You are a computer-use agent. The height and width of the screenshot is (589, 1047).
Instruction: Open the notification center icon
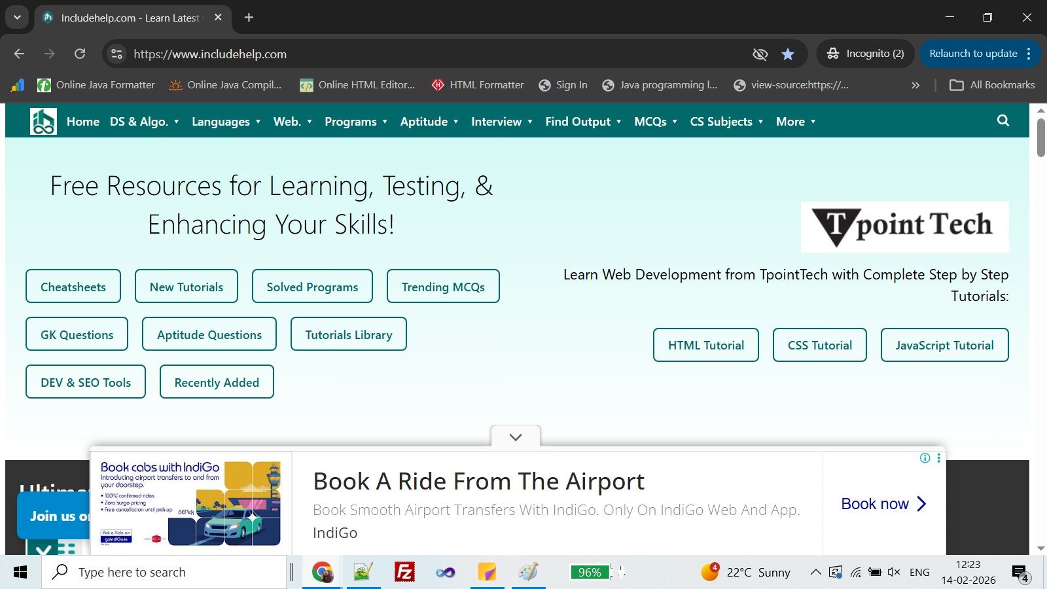coord(1020,574)
